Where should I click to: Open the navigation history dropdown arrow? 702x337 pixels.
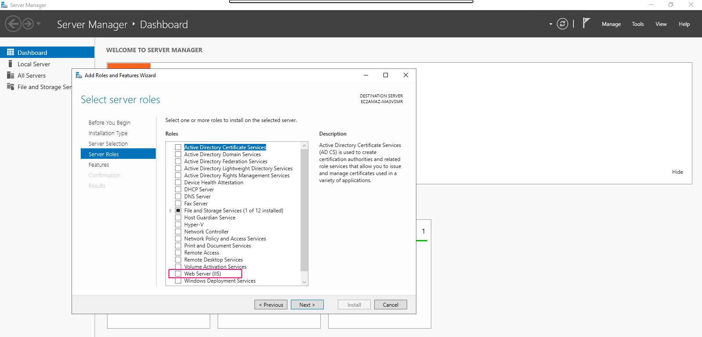coord(39,24)
